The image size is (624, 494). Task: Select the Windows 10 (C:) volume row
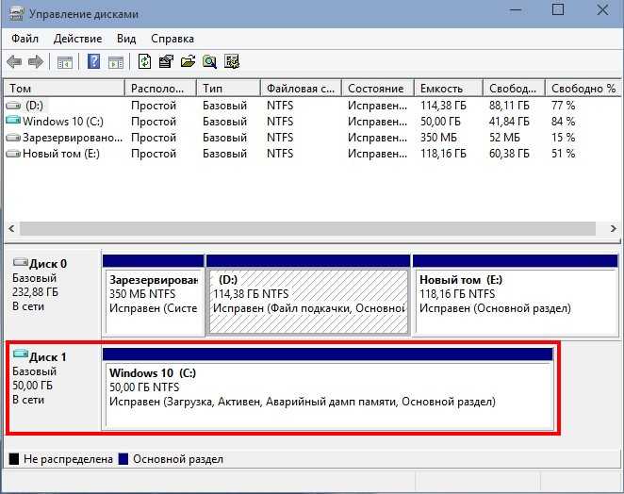pos(312,122)
